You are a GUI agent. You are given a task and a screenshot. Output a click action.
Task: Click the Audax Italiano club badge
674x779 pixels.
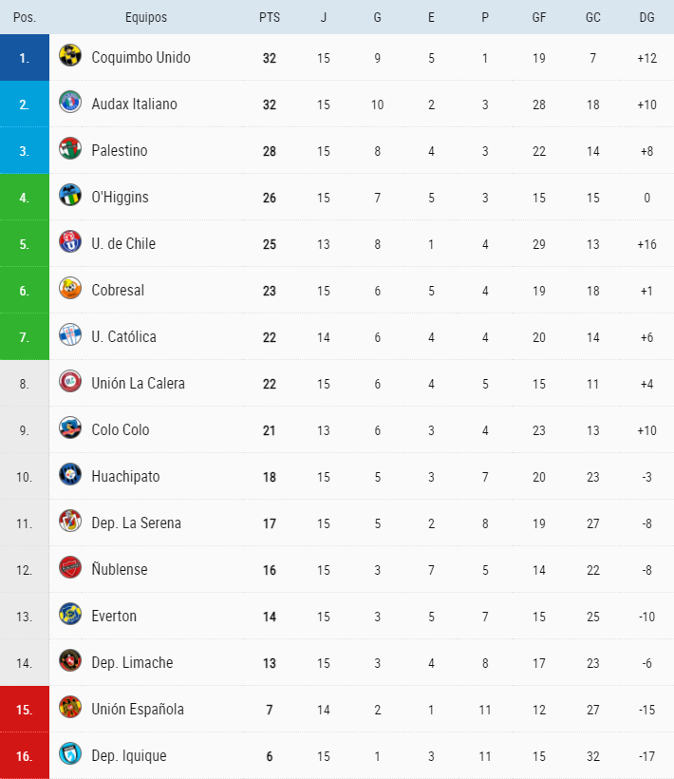(70, 103)
